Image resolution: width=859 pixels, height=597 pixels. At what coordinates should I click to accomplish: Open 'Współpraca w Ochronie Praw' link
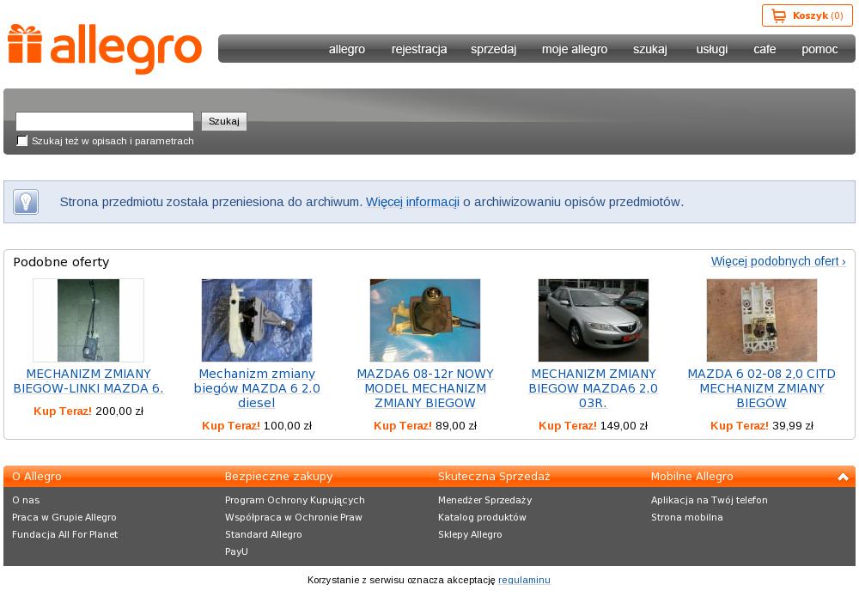(x=294, y=518)
